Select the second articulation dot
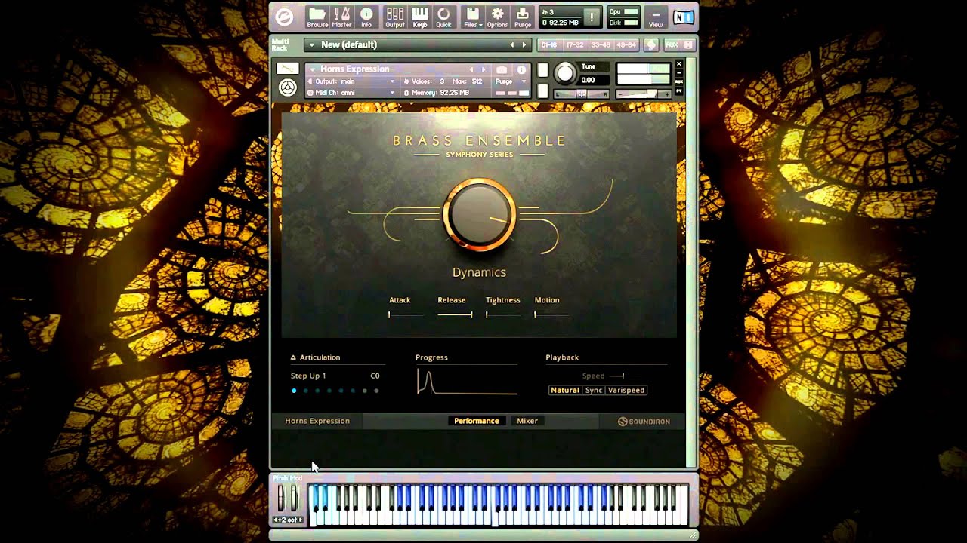 click(x=305, y=391)
